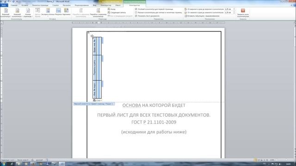Click the first page header section label
296x166 pixels.
pyautogui.click(x=94, y=104)
